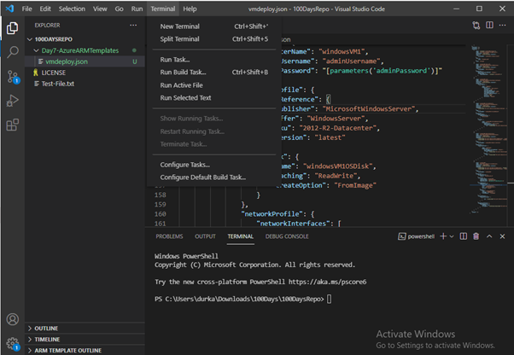This screenshot has height=355, width=514.
Task: Split the terminal panel
Action: (464, 236)
